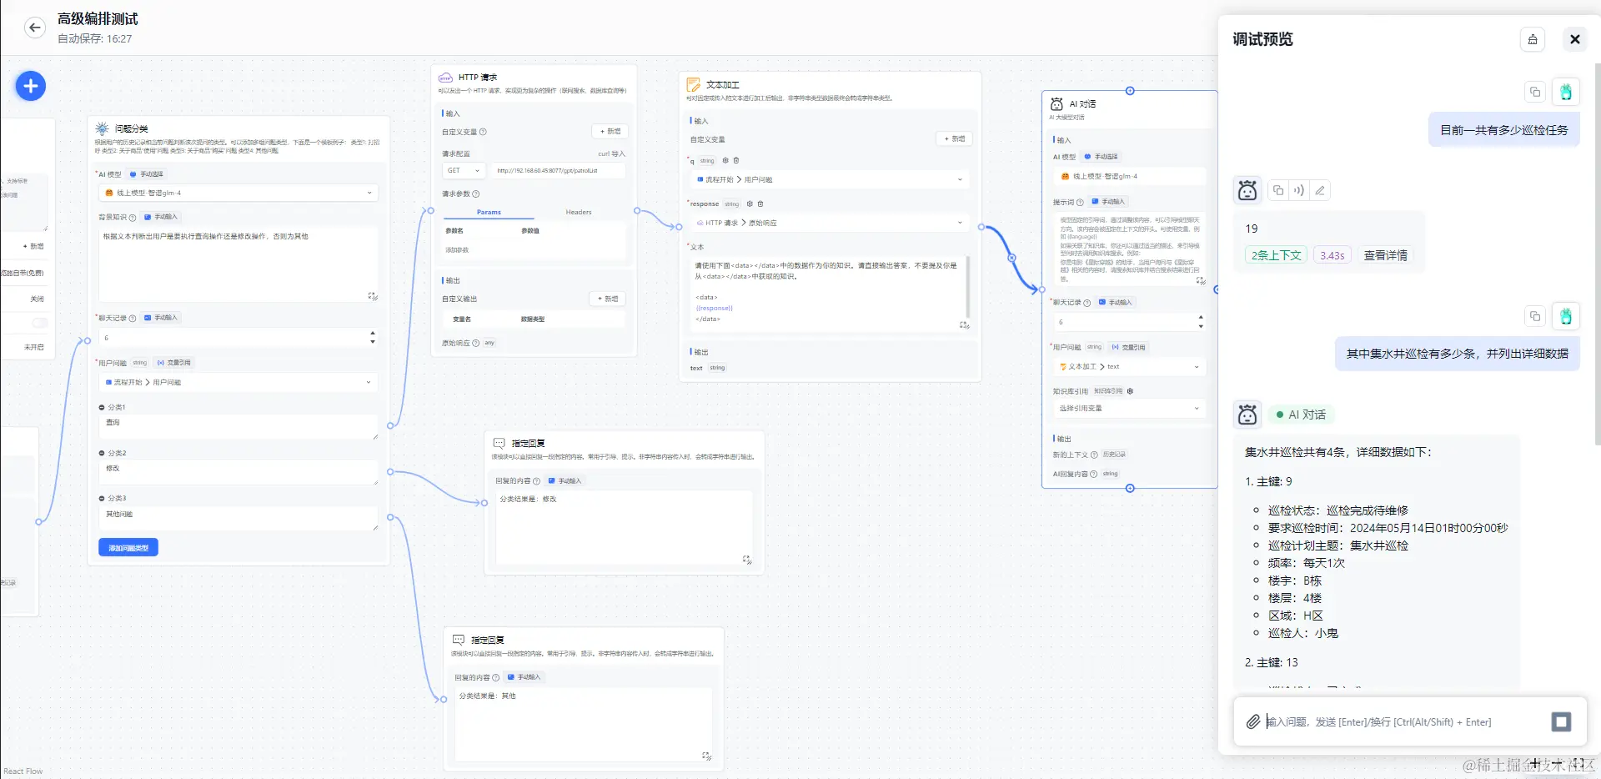Screen dimensions: 1601x779
Task: Open the 文本加工 > text dropdown
Action: (x=1129, y=367)
